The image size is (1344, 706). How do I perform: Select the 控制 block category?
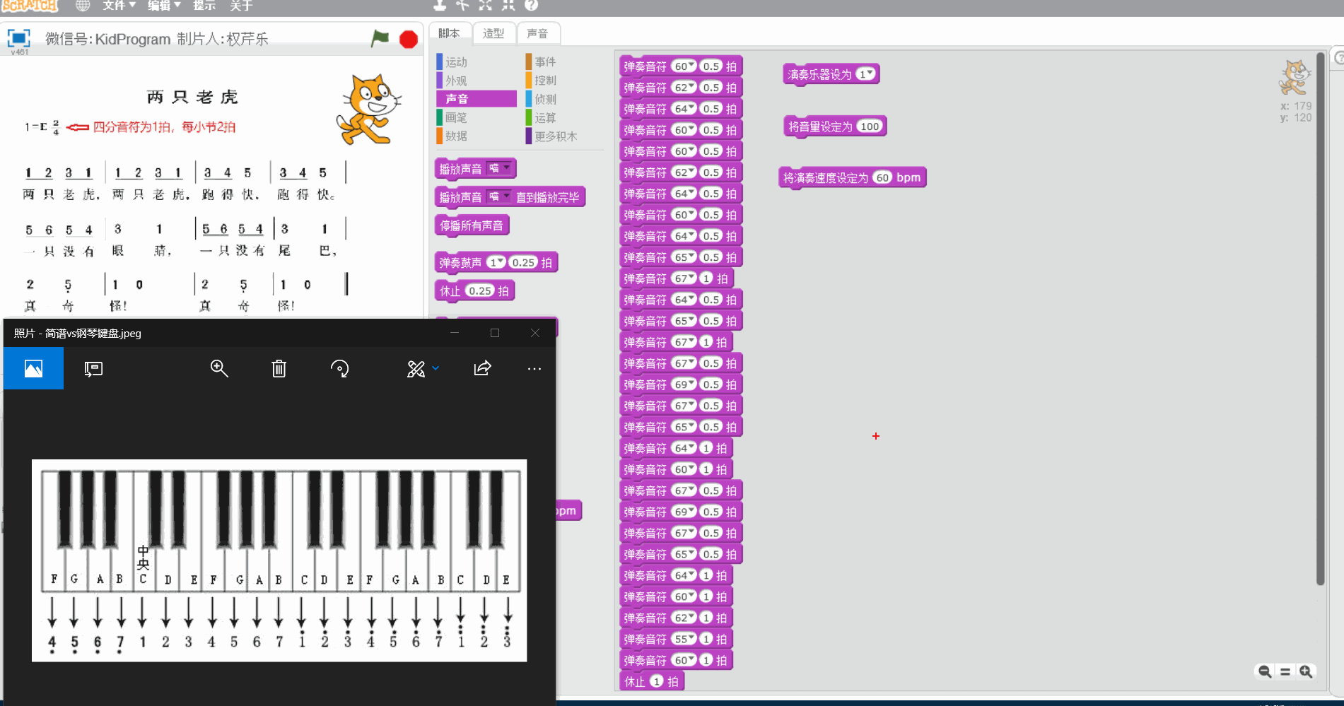click(545, 81)
